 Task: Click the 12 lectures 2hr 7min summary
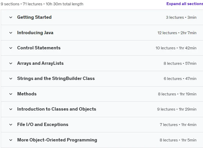pyautogui.click(x=177, y=33)
